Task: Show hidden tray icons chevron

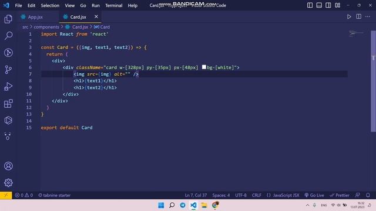Action: pos(307,205)
